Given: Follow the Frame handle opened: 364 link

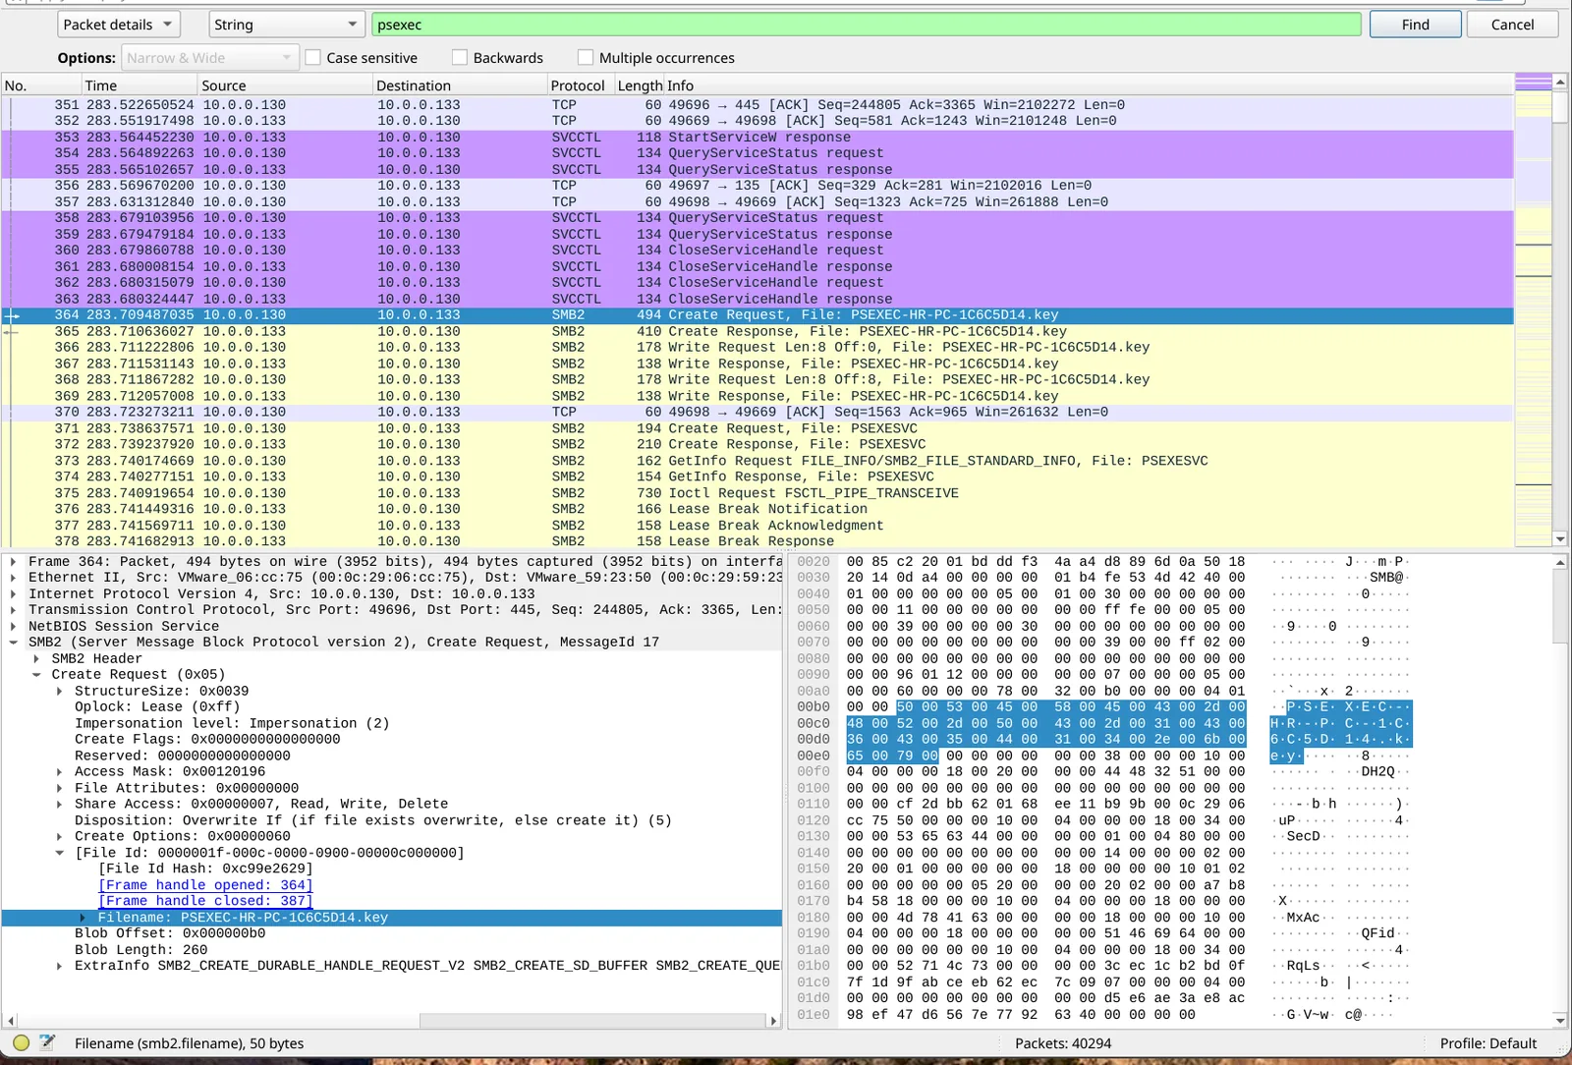Looking at the screenshot, I should 205,885.
